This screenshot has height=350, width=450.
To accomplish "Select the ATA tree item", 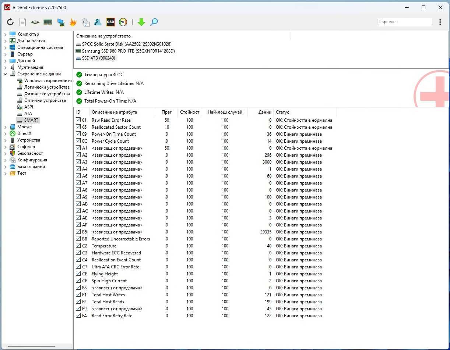I will pyautogui.click(x=28, y=114).
